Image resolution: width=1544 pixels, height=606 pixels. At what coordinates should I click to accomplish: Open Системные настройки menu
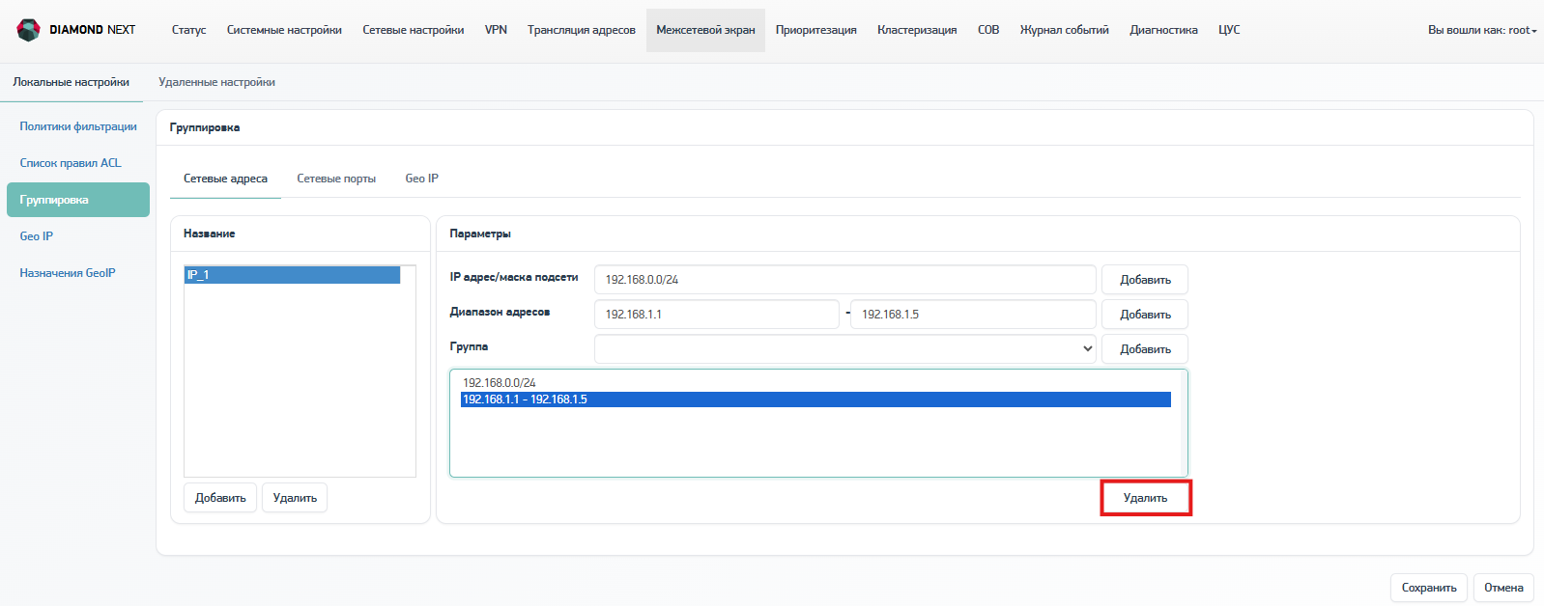point(284,30)
